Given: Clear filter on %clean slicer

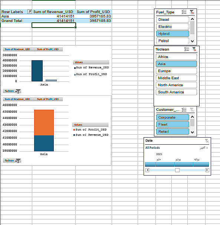Looking at the screenshot, I should pos(194,49).
